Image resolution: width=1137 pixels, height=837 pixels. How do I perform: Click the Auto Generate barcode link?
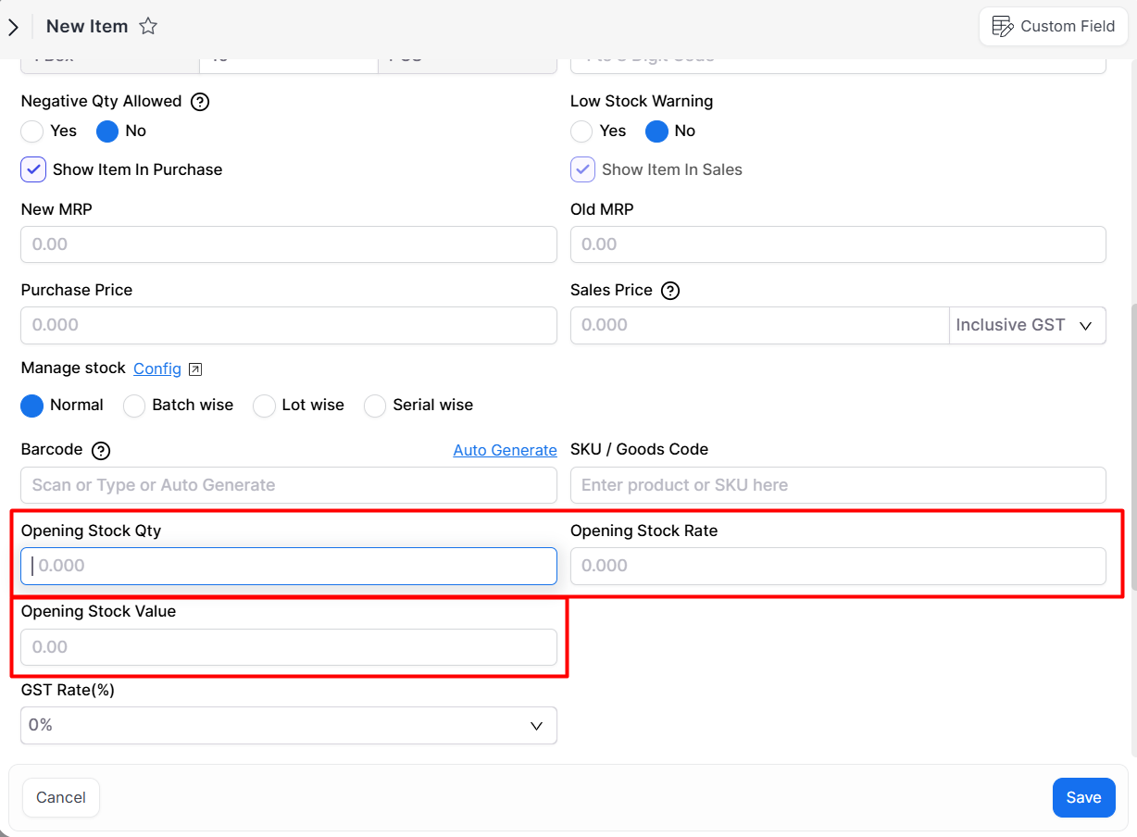coord(505,451)
